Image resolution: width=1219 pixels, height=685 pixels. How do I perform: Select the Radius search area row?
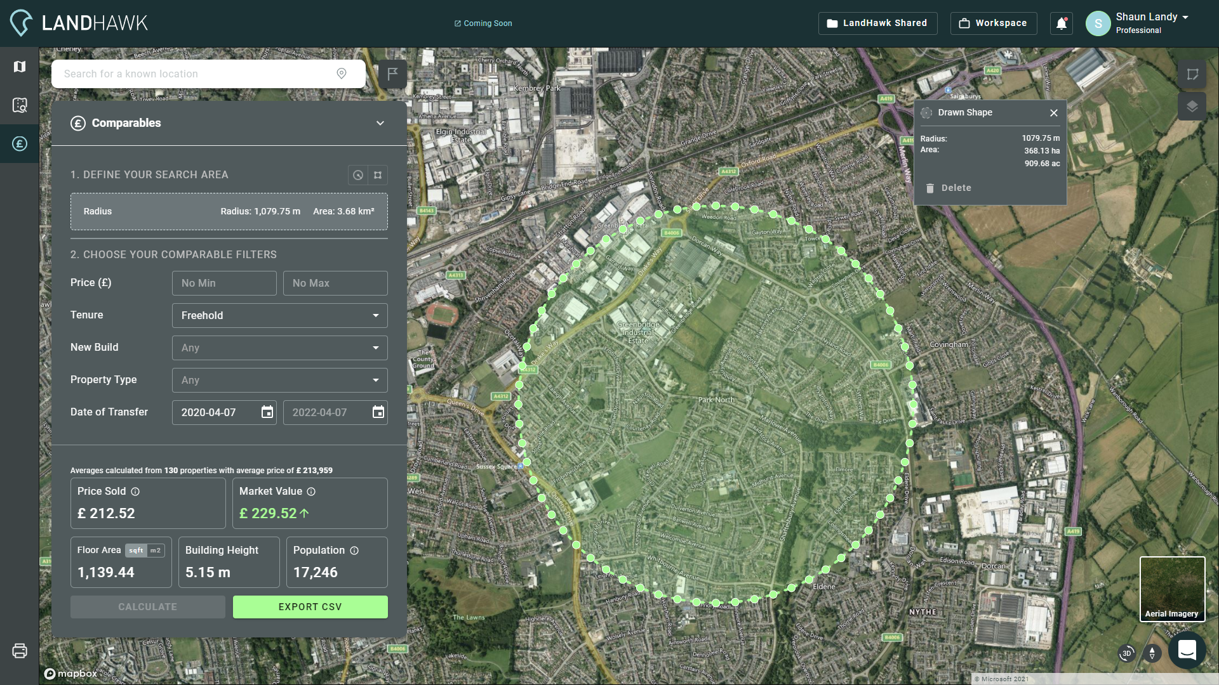pyautogui.click(x=229, y=212)
